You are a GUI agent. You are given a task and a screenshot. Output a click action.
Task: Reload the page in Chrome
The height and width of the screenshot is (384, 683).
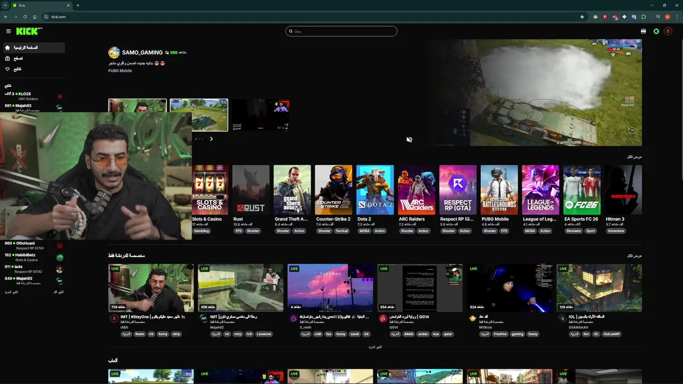[25, 17]
